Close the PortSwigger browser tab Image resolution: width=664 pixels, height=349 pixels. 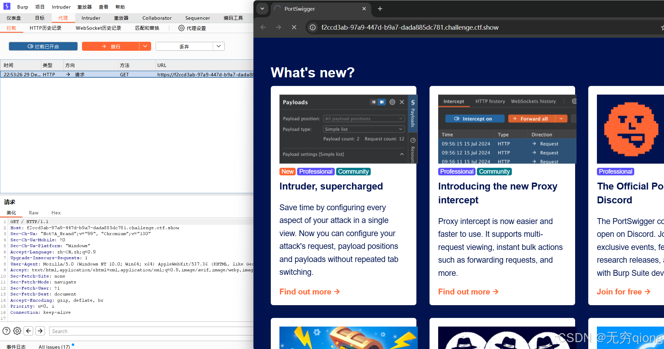364,9
